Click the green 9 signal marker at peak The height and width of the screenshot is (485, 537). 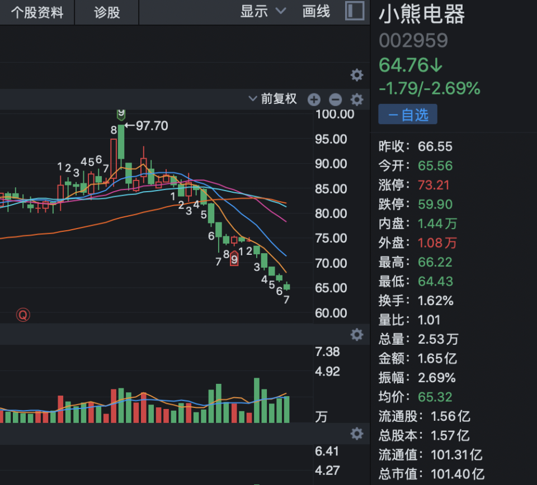click(121, 114)
